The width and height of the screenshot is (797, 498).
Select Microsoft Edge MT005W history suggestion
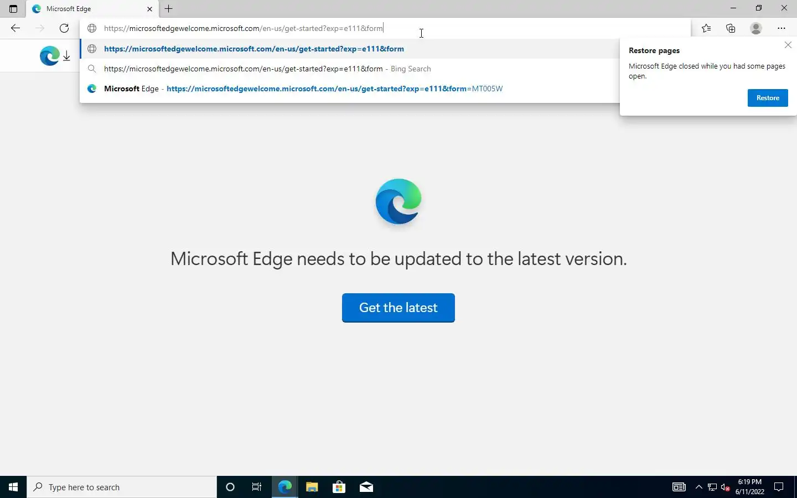tap(350, 89)
